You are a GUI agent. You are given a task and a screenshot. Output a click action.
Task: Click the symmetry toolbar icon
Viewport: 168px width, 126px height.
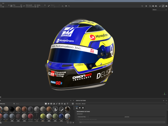point(63,6)
